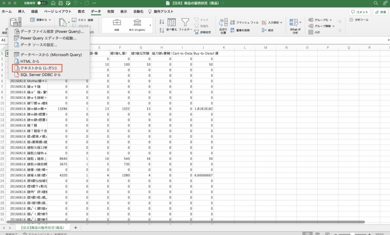Click the Save As icon with pencil

[68, 3]
